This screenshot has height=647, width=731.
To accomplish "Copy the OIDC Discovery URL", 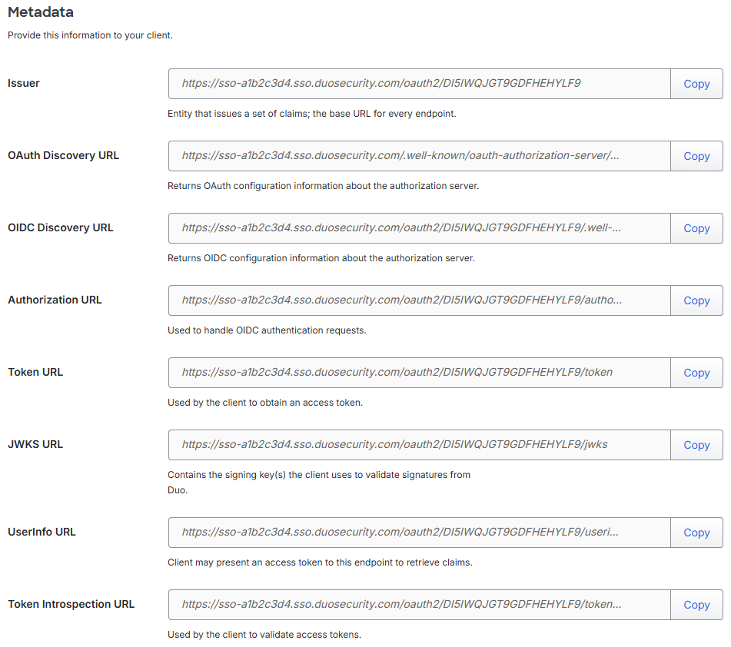I will [696, 227].
